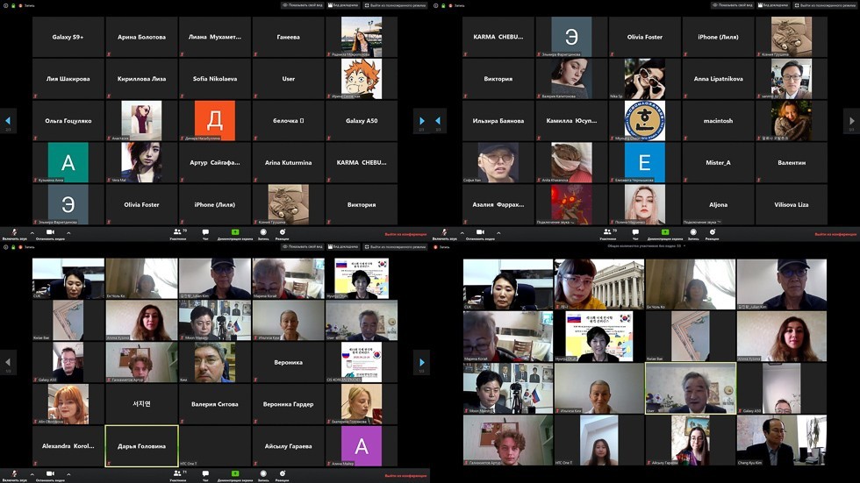Select the Дарья Головина participant tile
The image size is (860, 483).
pyautogui.click(x=141, y=446)
